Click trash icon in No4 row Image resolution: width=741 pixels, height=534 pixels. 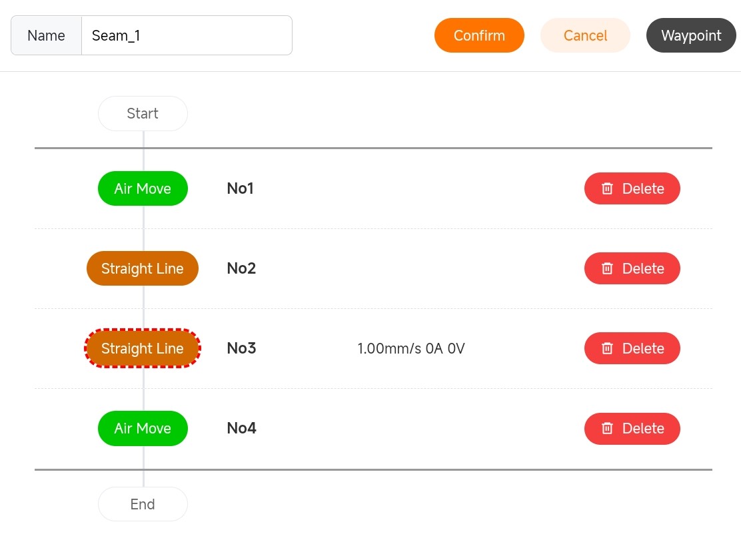tap(607, 429)
